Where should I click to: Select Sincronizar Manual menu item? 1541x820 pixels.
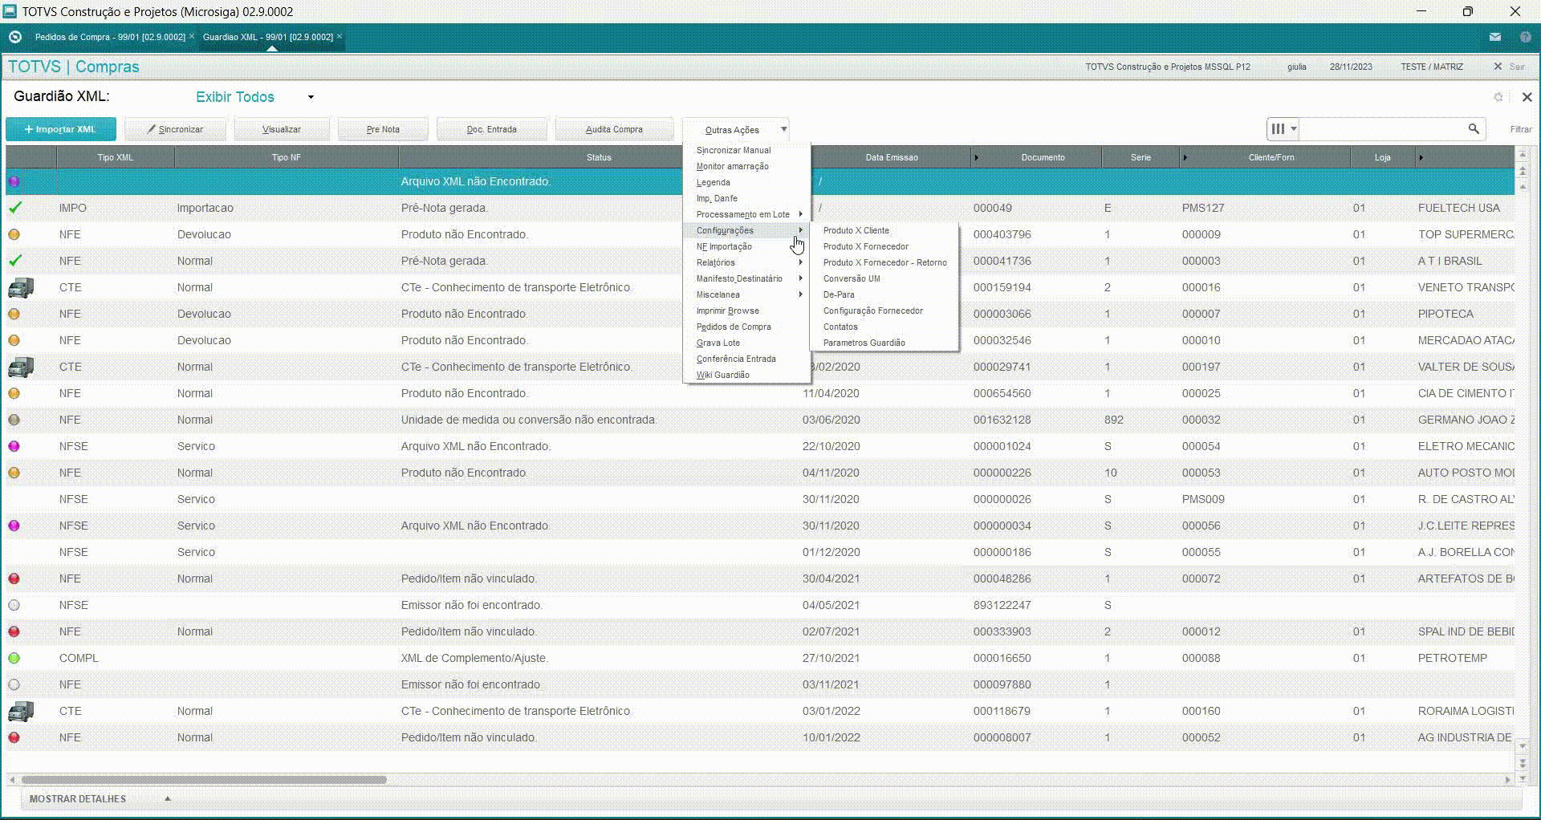(734, 150)
